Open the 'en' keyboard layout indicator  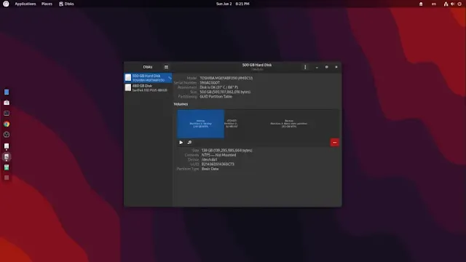434,4
